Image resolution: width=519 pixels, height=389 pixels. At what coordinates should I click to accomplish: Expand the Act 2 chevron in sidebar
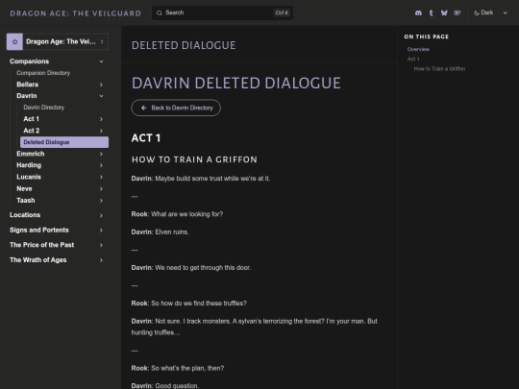[101, 131]
